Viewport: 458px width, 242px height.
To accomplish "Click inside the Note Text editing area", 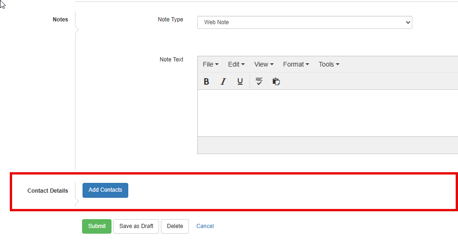I will (326, 113).
